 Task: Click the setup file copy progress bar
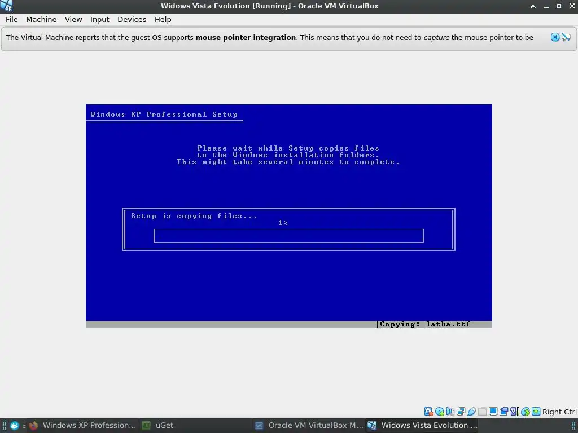pos(288,236)
